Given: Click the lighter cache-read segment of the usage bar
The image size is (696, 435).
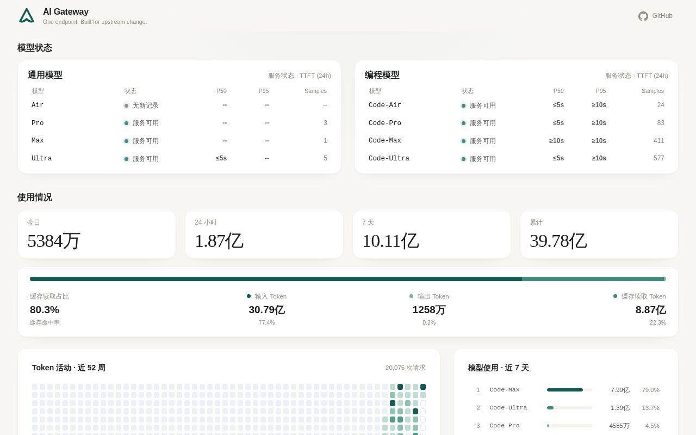Looking at the screenshot, I should click(x=593, y=279).
